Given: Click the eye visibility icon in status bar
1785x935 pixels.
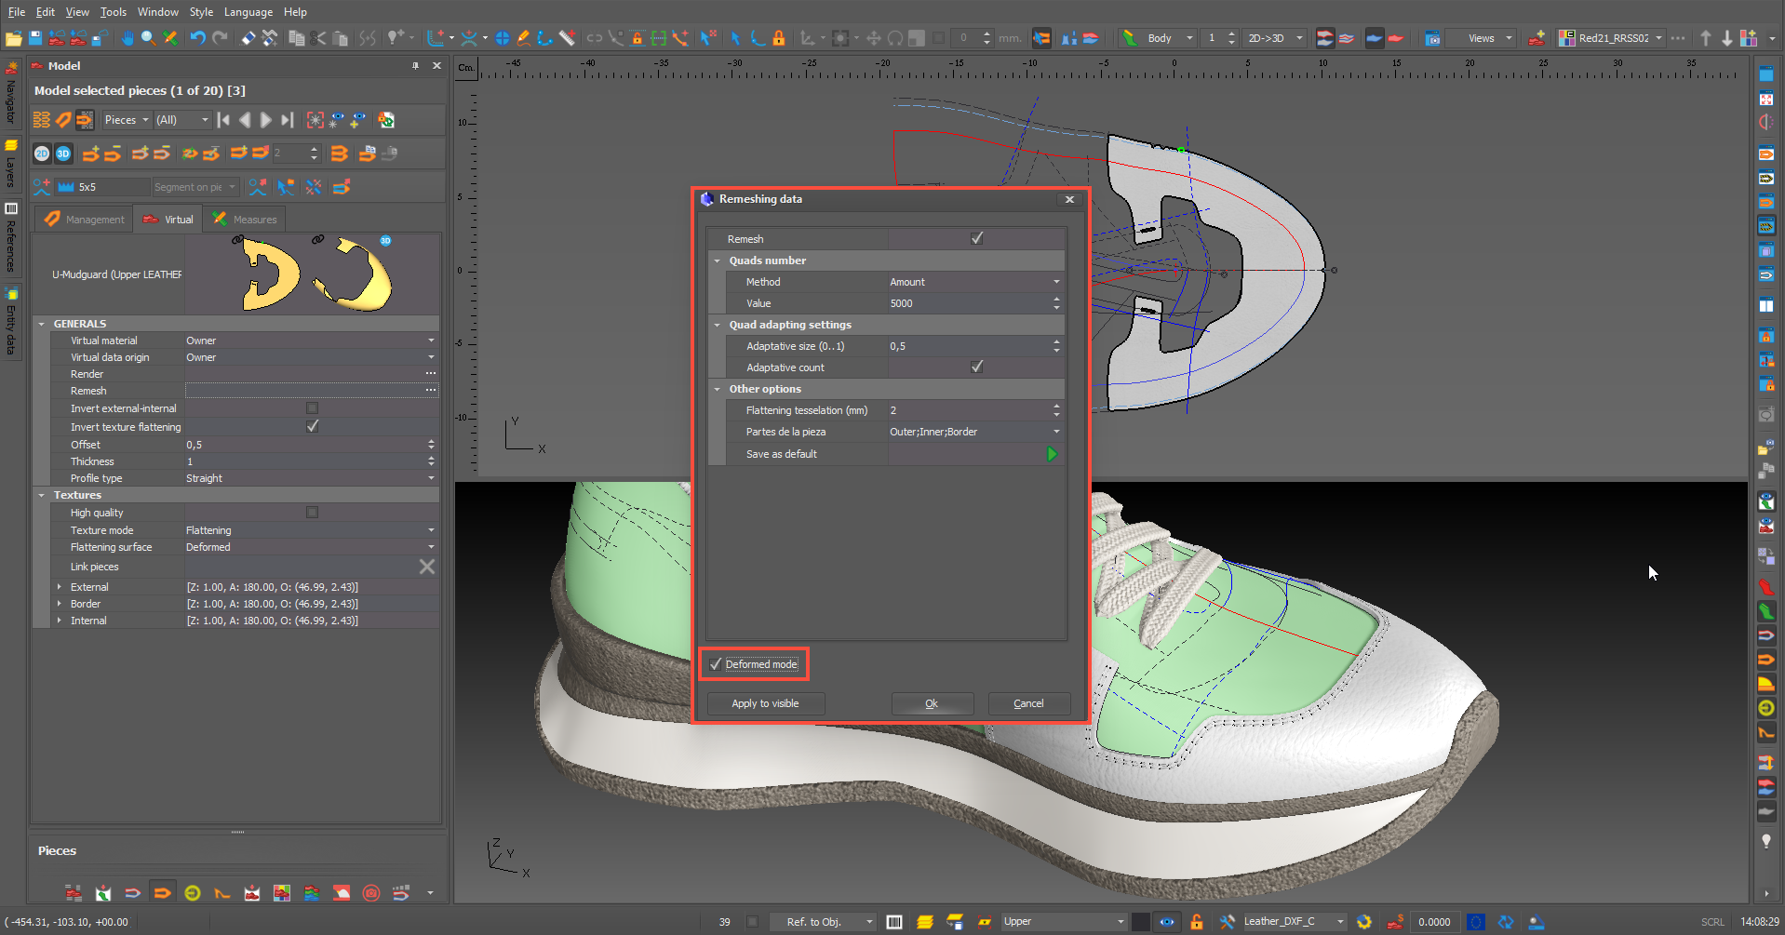Looking at the screenshot, I should click(1166, 922).
